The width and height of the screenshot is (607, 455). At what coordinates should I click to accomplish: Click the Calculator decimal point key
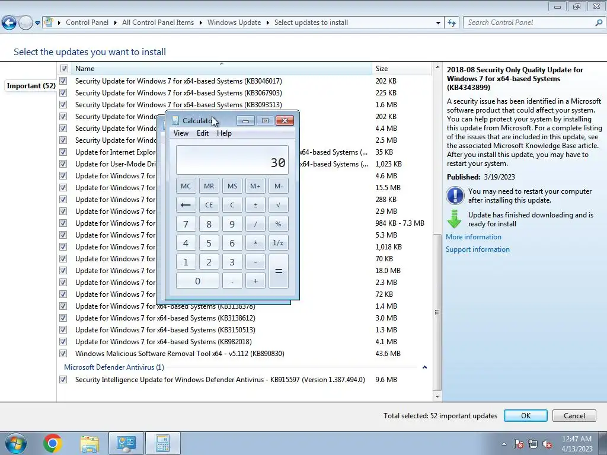[x=232, y=281]
